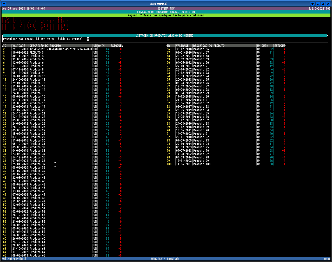The image size is (332, 262).
Task: Click the validity date '07-02-2021'
Action: (x=20, y=161)
